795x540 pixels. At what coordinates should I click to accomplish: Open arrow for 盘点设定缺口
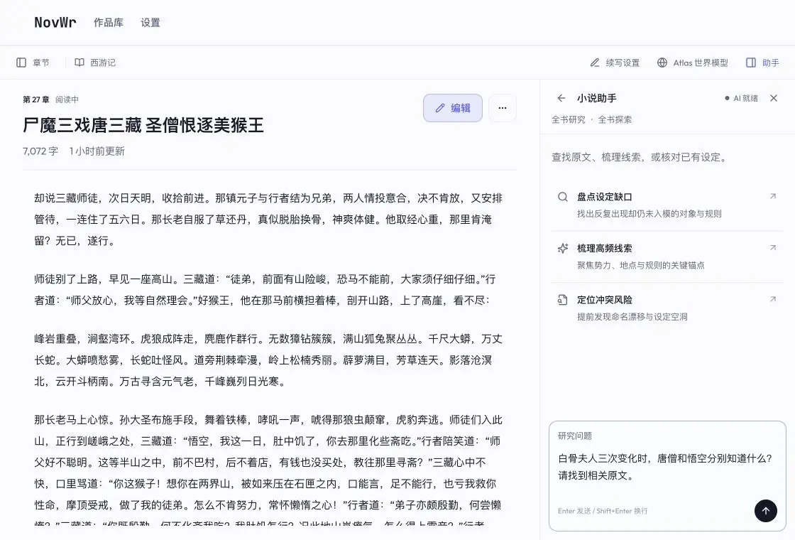(x=773, y=196)
